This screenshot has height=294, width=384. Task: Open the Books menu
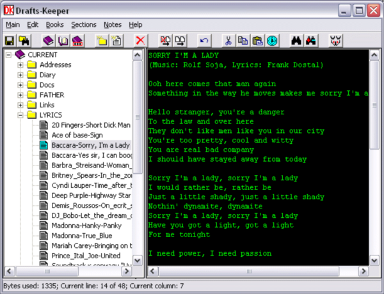pos(54,24)
